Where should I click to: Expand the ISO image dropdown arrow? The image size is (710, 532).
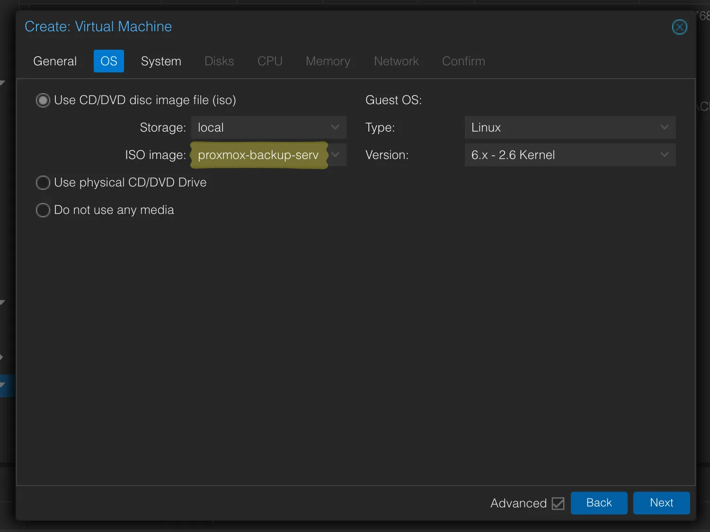tap(336, 155)
